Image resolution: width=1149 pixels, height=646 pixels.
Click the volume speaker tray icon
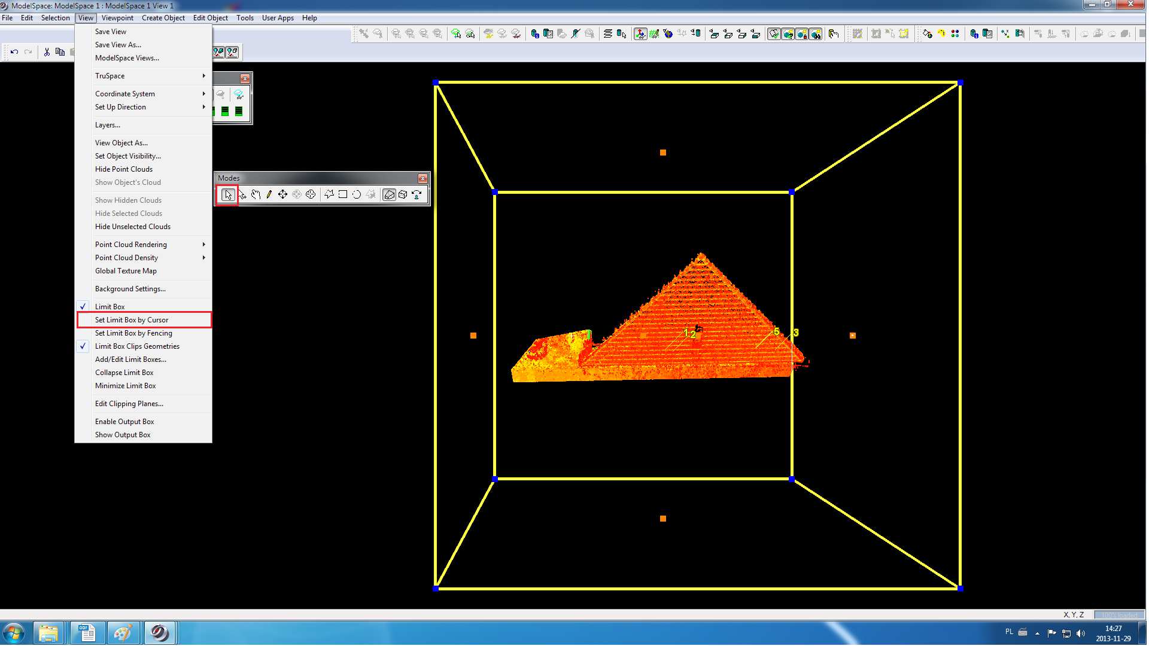[x=1080, y=633]
